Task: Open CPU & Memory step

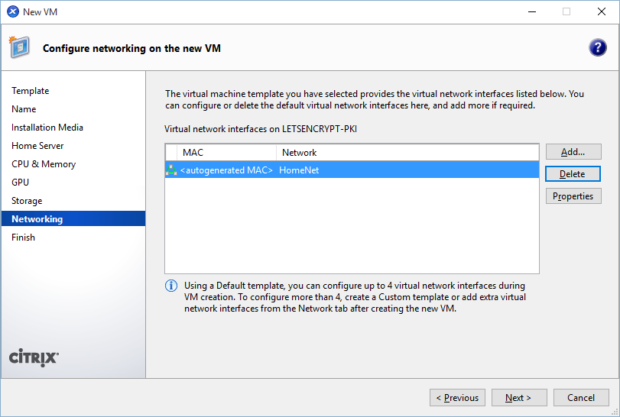Action: pyautogui.click(x=44, y=164)
